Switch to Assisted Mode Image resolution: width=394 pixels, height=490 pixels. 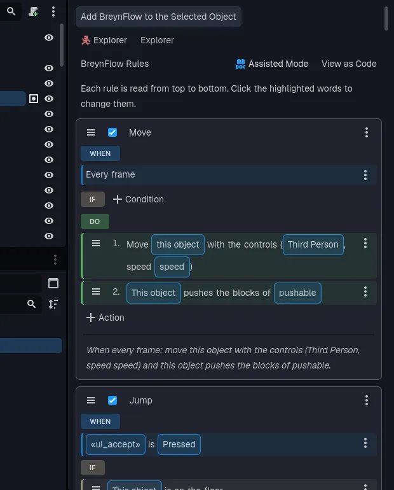(272, 64)
